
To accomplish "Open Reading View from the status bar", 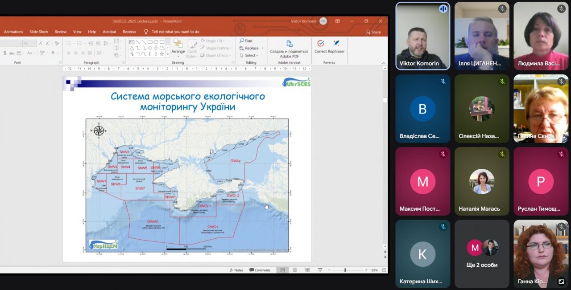I will [x=307, y=270].
